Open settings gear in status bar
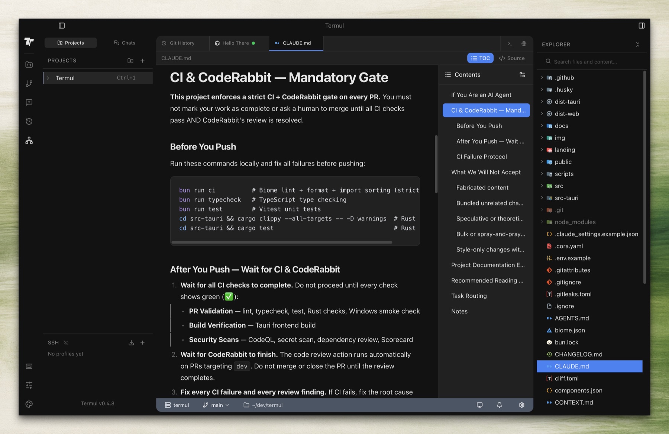Viewport: 669px width, 434px height. click(522, 405)
